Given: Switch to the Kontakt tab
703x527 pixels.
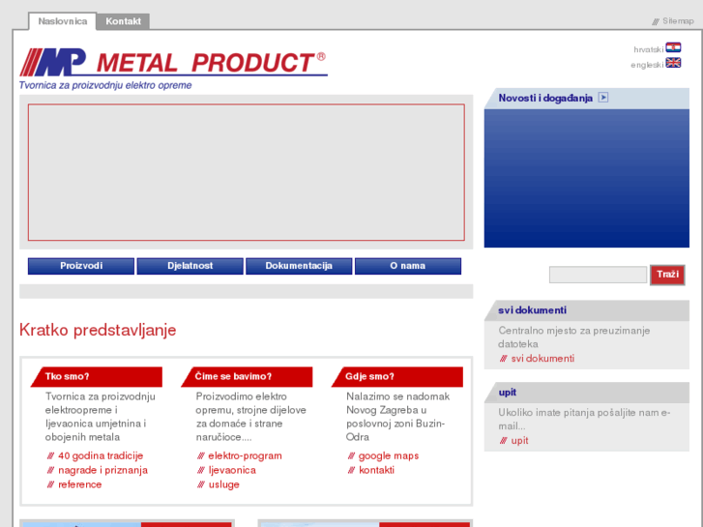Looking at the screenshot, I should point(124,21).
